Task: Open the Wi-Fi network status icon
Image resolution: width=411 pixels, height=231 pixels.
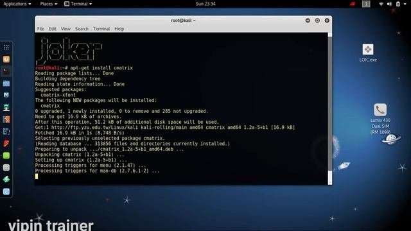Action: pos(381,4)
